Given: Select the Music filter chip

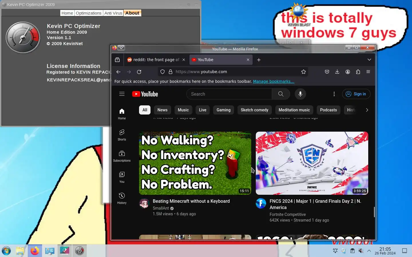Looking at the screenshot, I should (183, 110).
